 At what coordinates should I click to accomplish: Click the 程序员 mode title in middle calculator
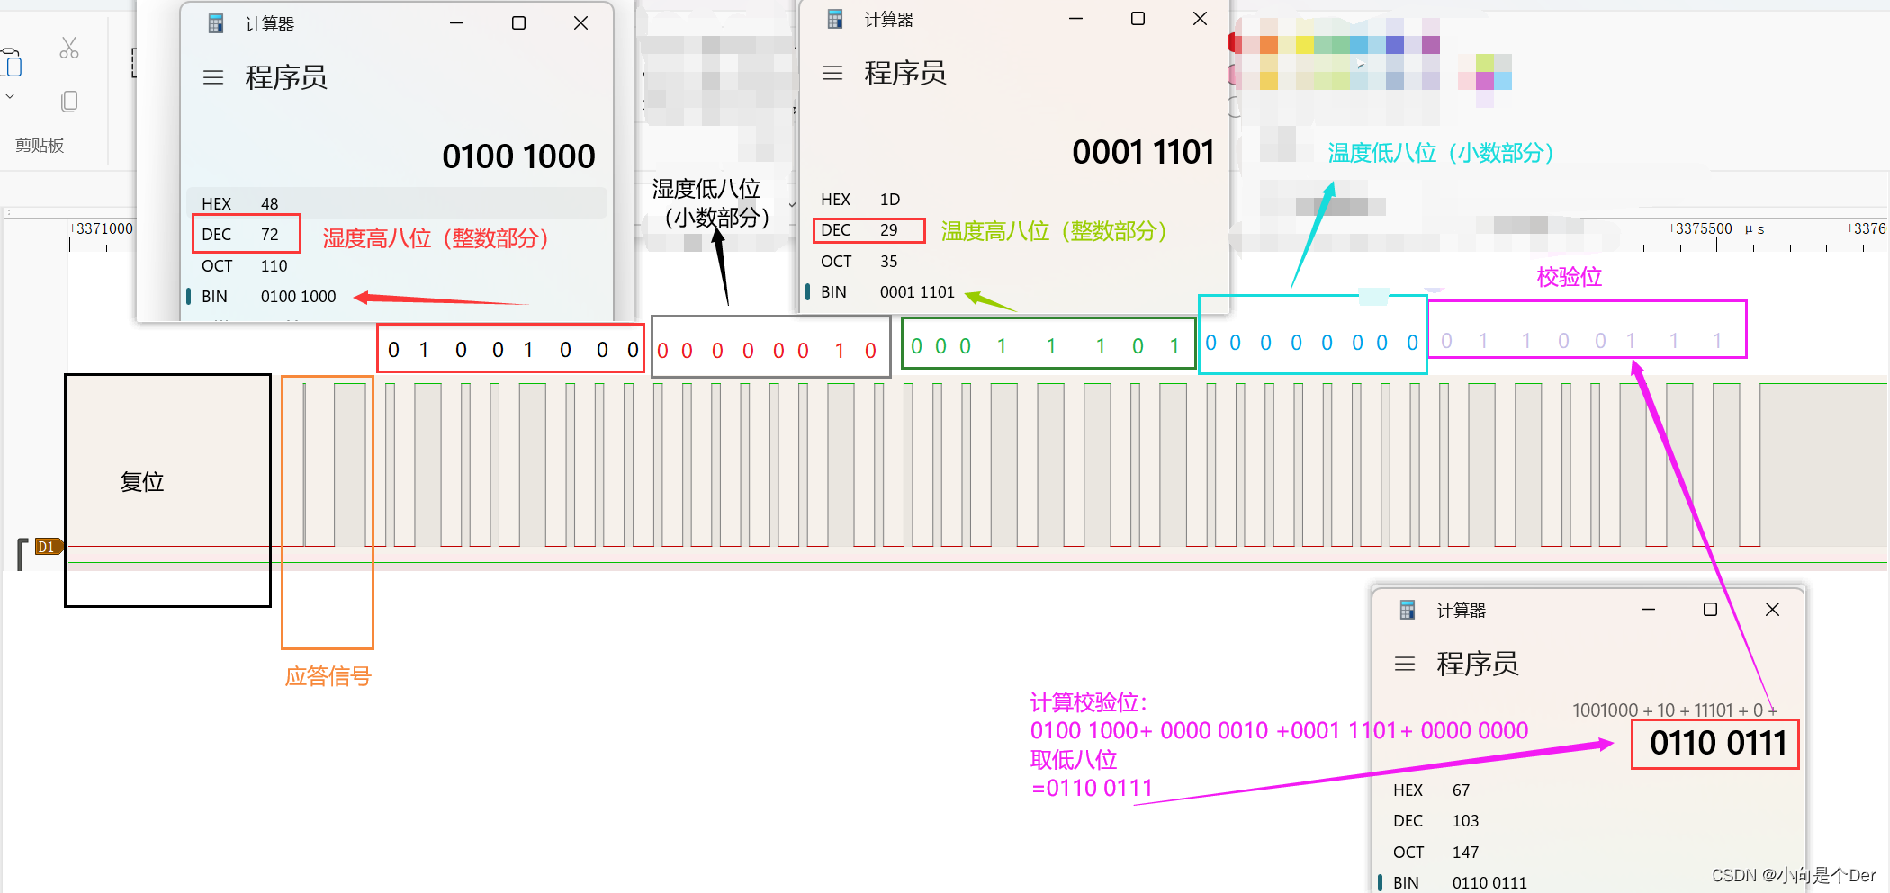pos(905,74)
